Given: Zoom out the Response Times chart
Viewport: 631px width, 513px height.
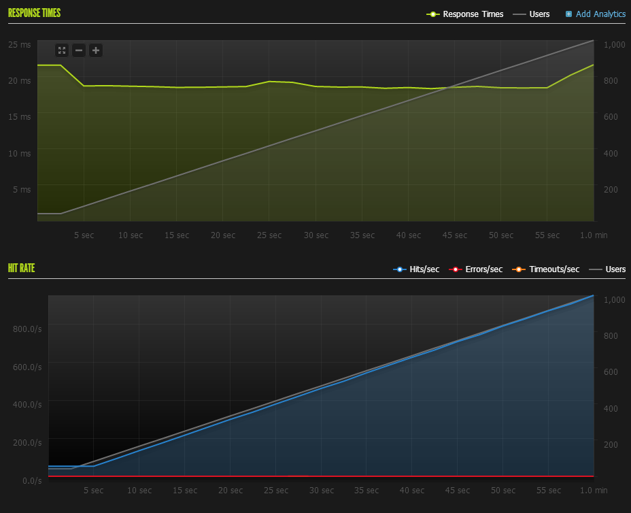Looking at the screenshot, I should point(79,50).
